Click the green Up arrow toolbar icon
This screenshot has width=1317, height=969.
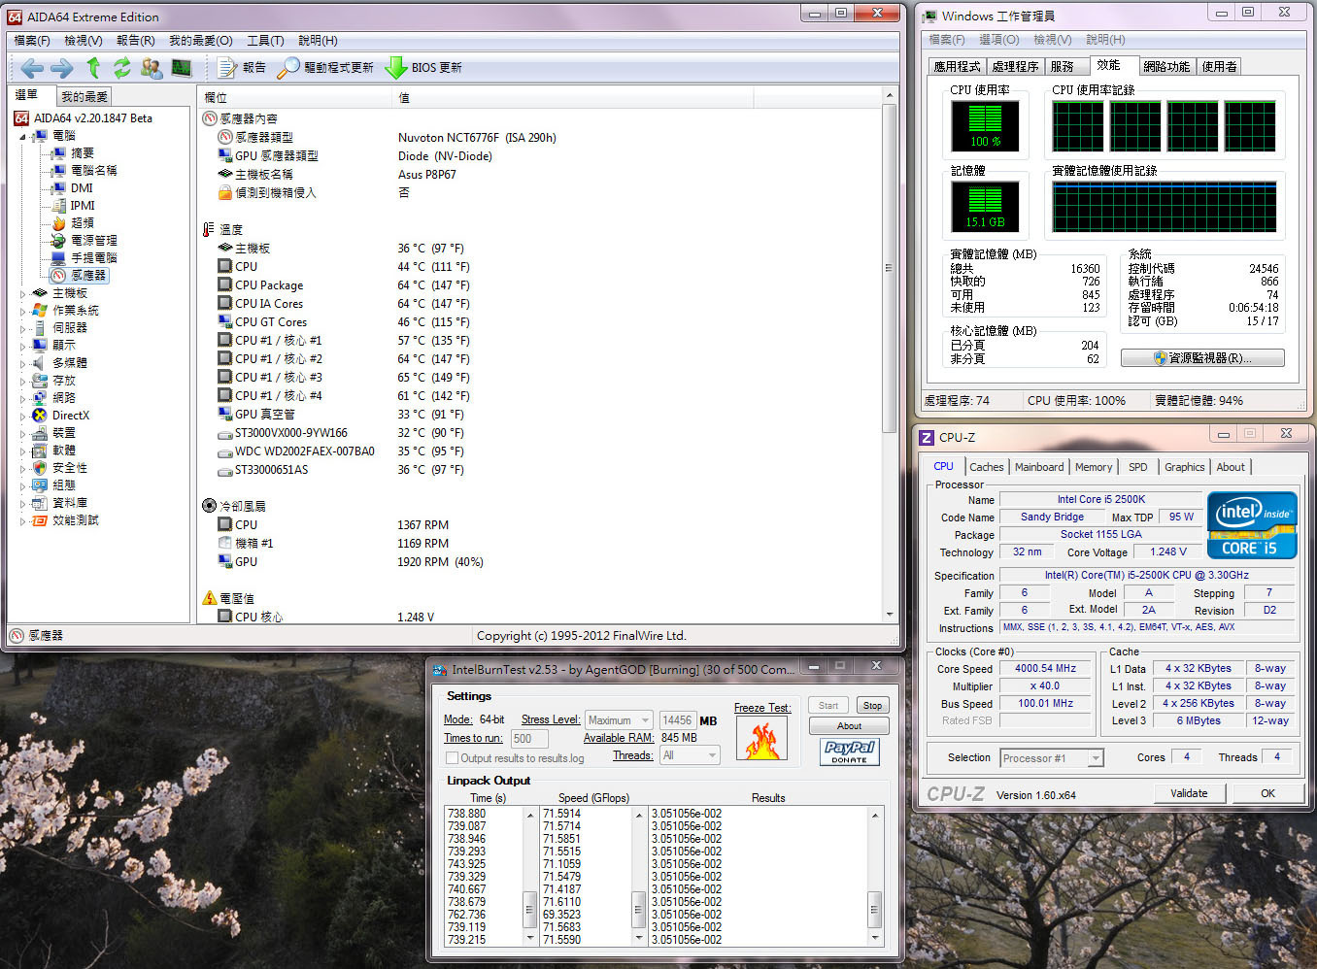[93, 67]
